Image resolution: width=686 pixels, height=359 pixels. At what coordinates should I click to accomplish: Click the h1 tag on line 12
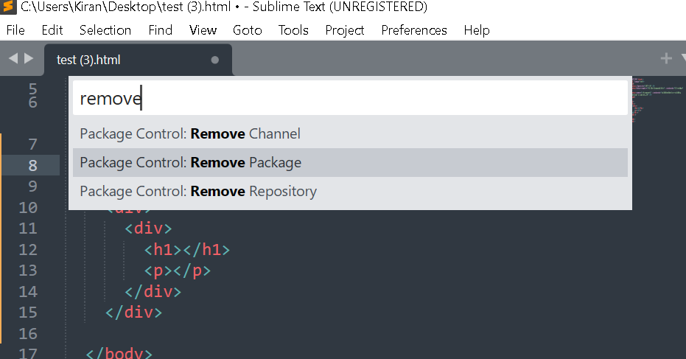click(163, 250)
